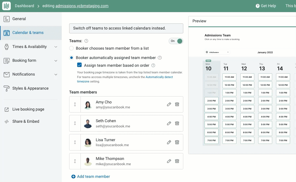Expand the Notifications chevron
This screenshot has width=296, height=182.
click(56, 74)
